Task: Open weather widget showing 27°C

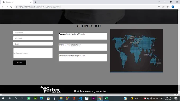Action: (x=134, y=98)
